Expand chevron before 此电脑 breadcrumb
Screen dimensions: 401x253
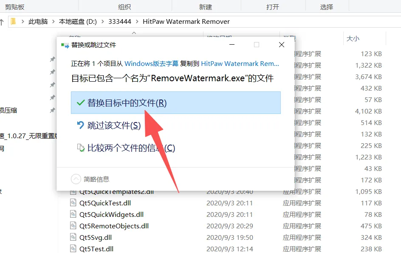23,22
